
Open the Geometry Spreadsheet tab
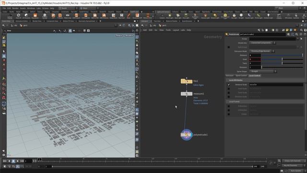click(86, 21)
